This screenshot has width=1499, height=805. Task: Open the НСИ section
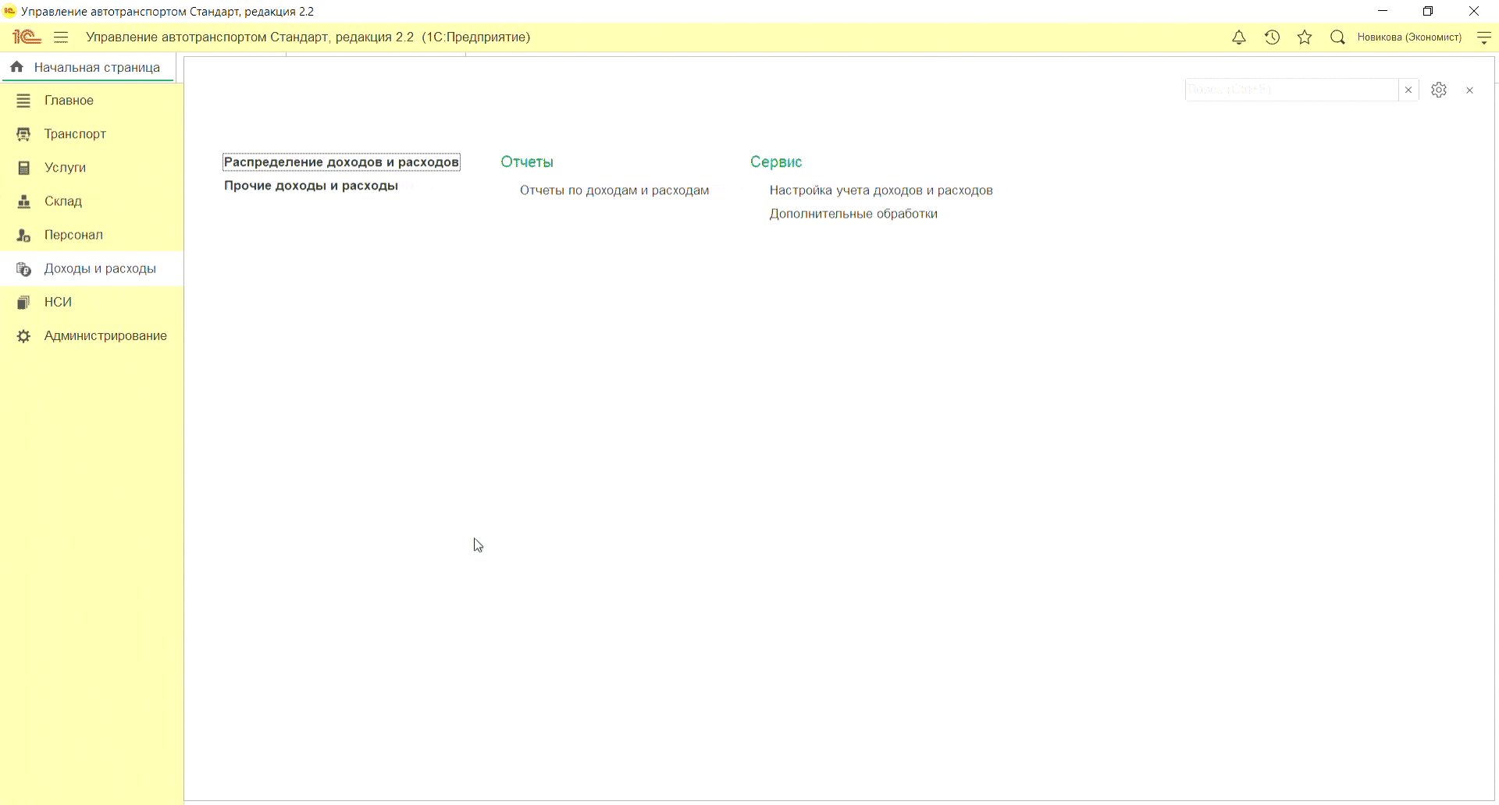pyautogui.click(x=91, y=302)
